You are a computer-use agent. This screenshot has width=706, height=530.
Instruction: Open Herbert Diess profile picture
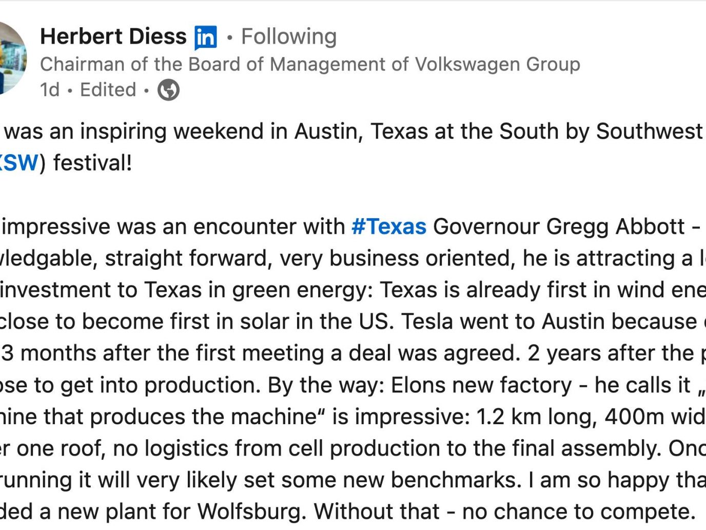pyautogui.click(x=12, y=58)
